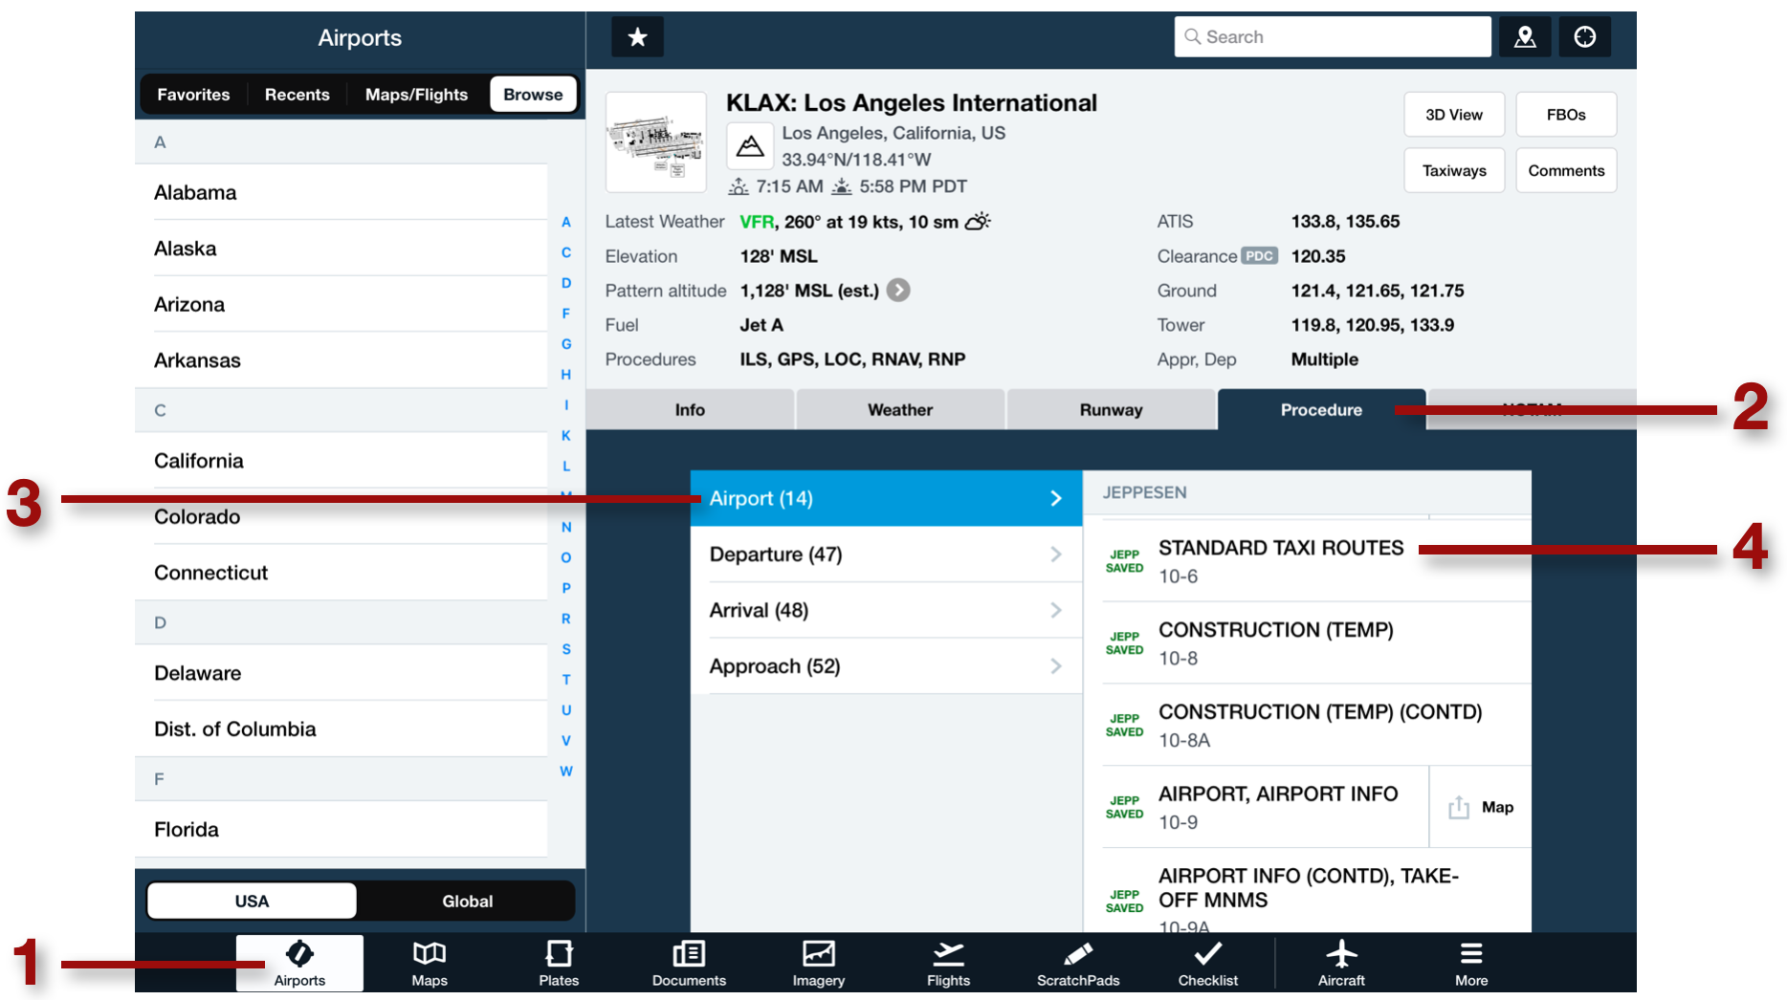Viewport: 1787px width, 1000px height.
Task: Open ScratchPads in the bottom bar
Action: [1078, 963]
